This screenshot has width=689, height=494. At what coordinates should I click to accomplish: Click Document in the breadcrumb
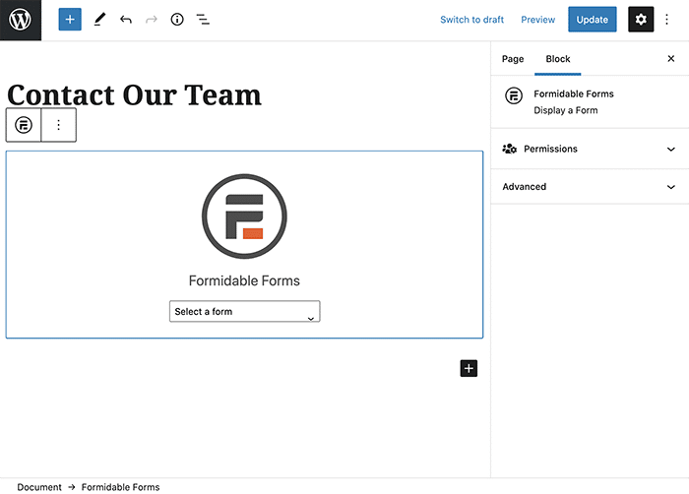(39, 487)
